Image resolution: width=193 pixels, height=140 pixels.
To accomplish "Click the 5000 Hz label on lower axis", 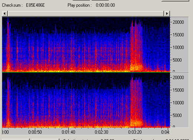I will [177, 115].
